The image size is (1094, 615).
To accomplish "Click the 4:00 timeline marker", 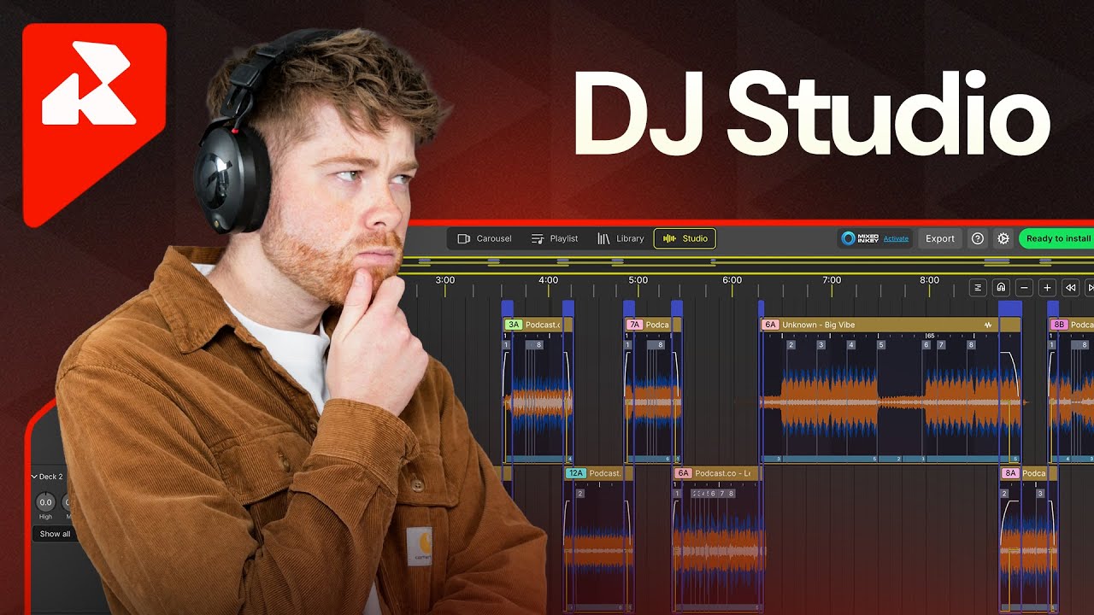I will (548, 280).
